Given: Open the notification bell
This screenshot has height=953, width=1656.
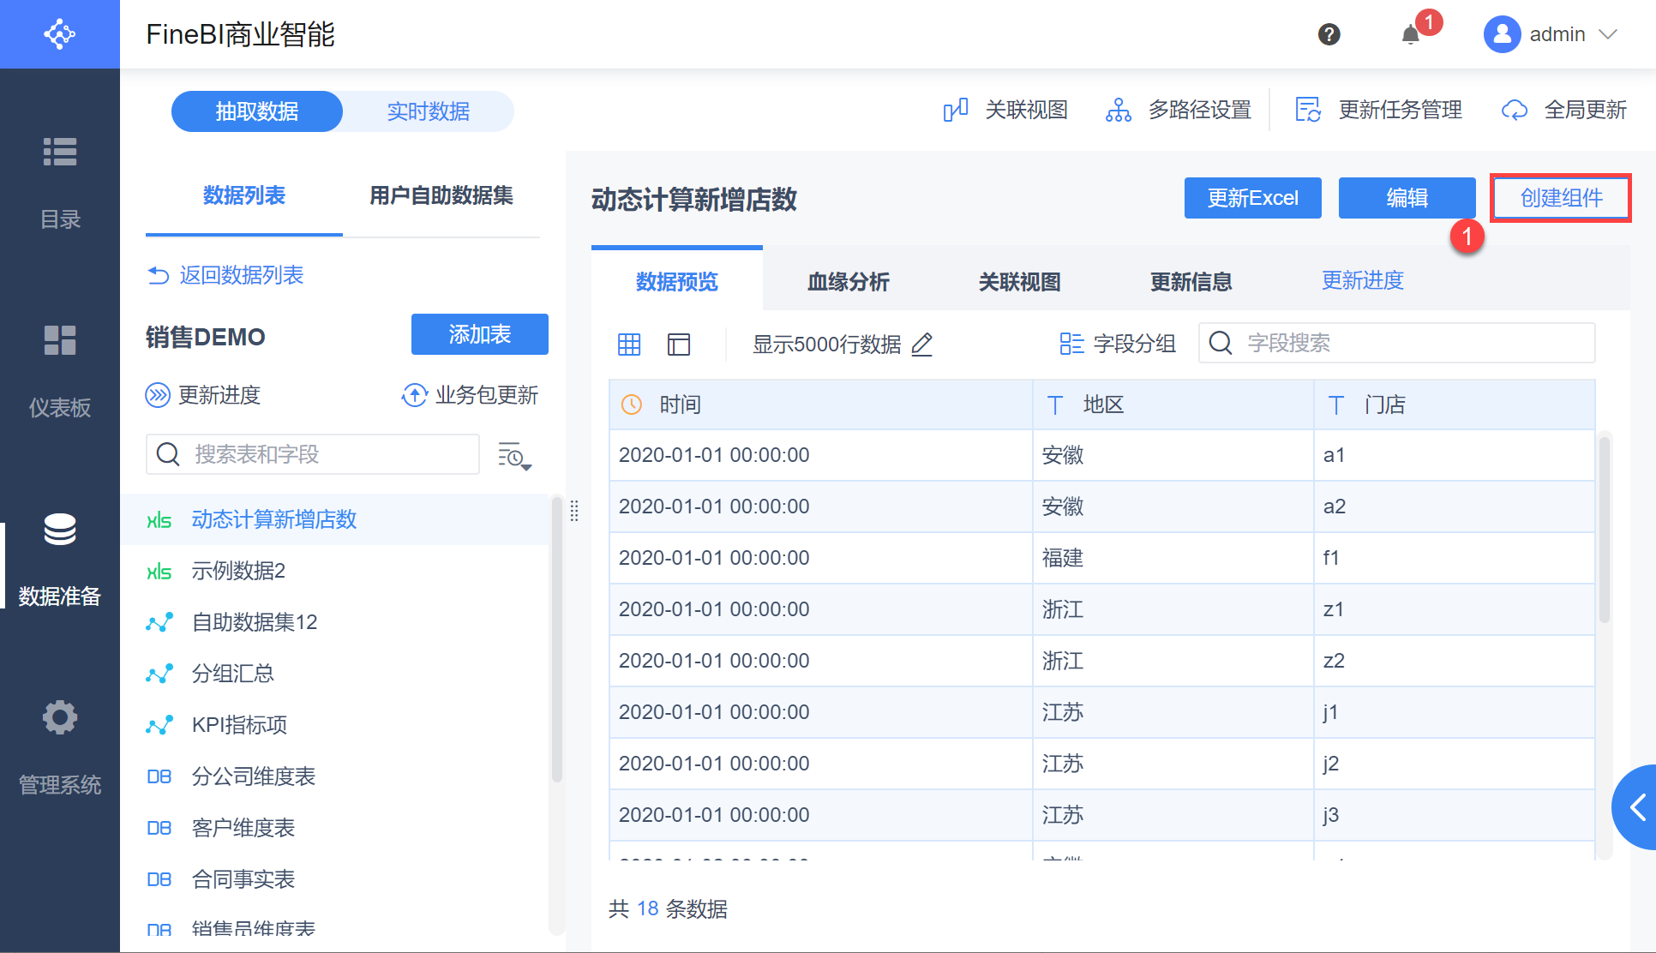Looking at the screenshot, I should pyautogui.click(x=1410, y=34).
